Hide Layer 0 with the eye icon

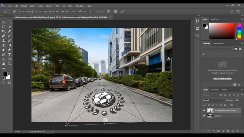(204, 116)
